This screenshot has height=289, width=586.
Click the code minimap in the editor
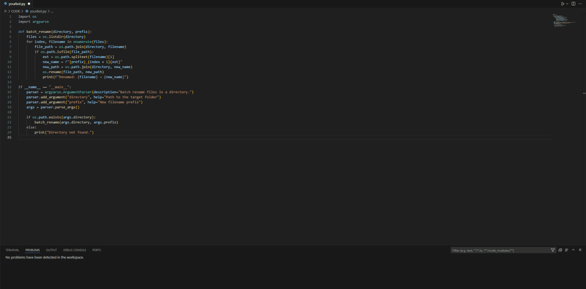tap(564, 21)
